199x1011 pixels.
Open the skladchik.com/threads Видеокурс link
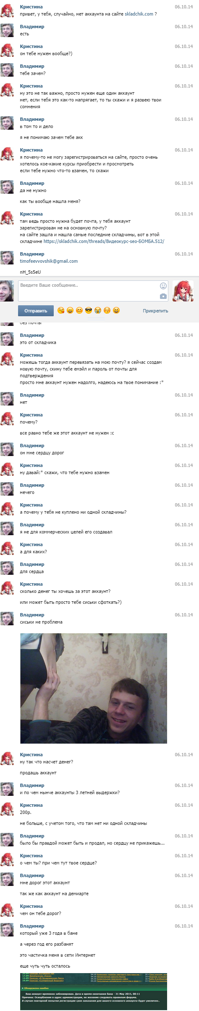(x=104, y=241)
